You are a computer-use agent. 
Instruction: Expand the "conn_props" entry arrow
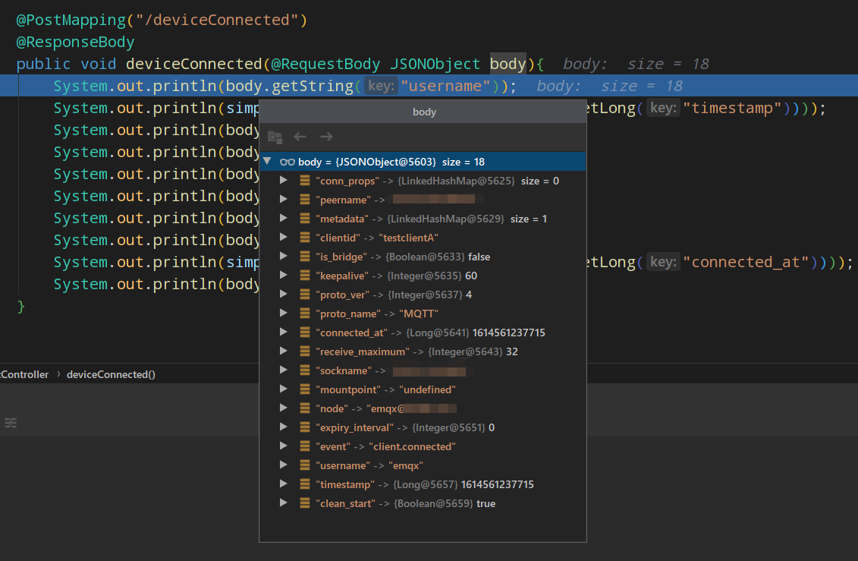(284, 180)
